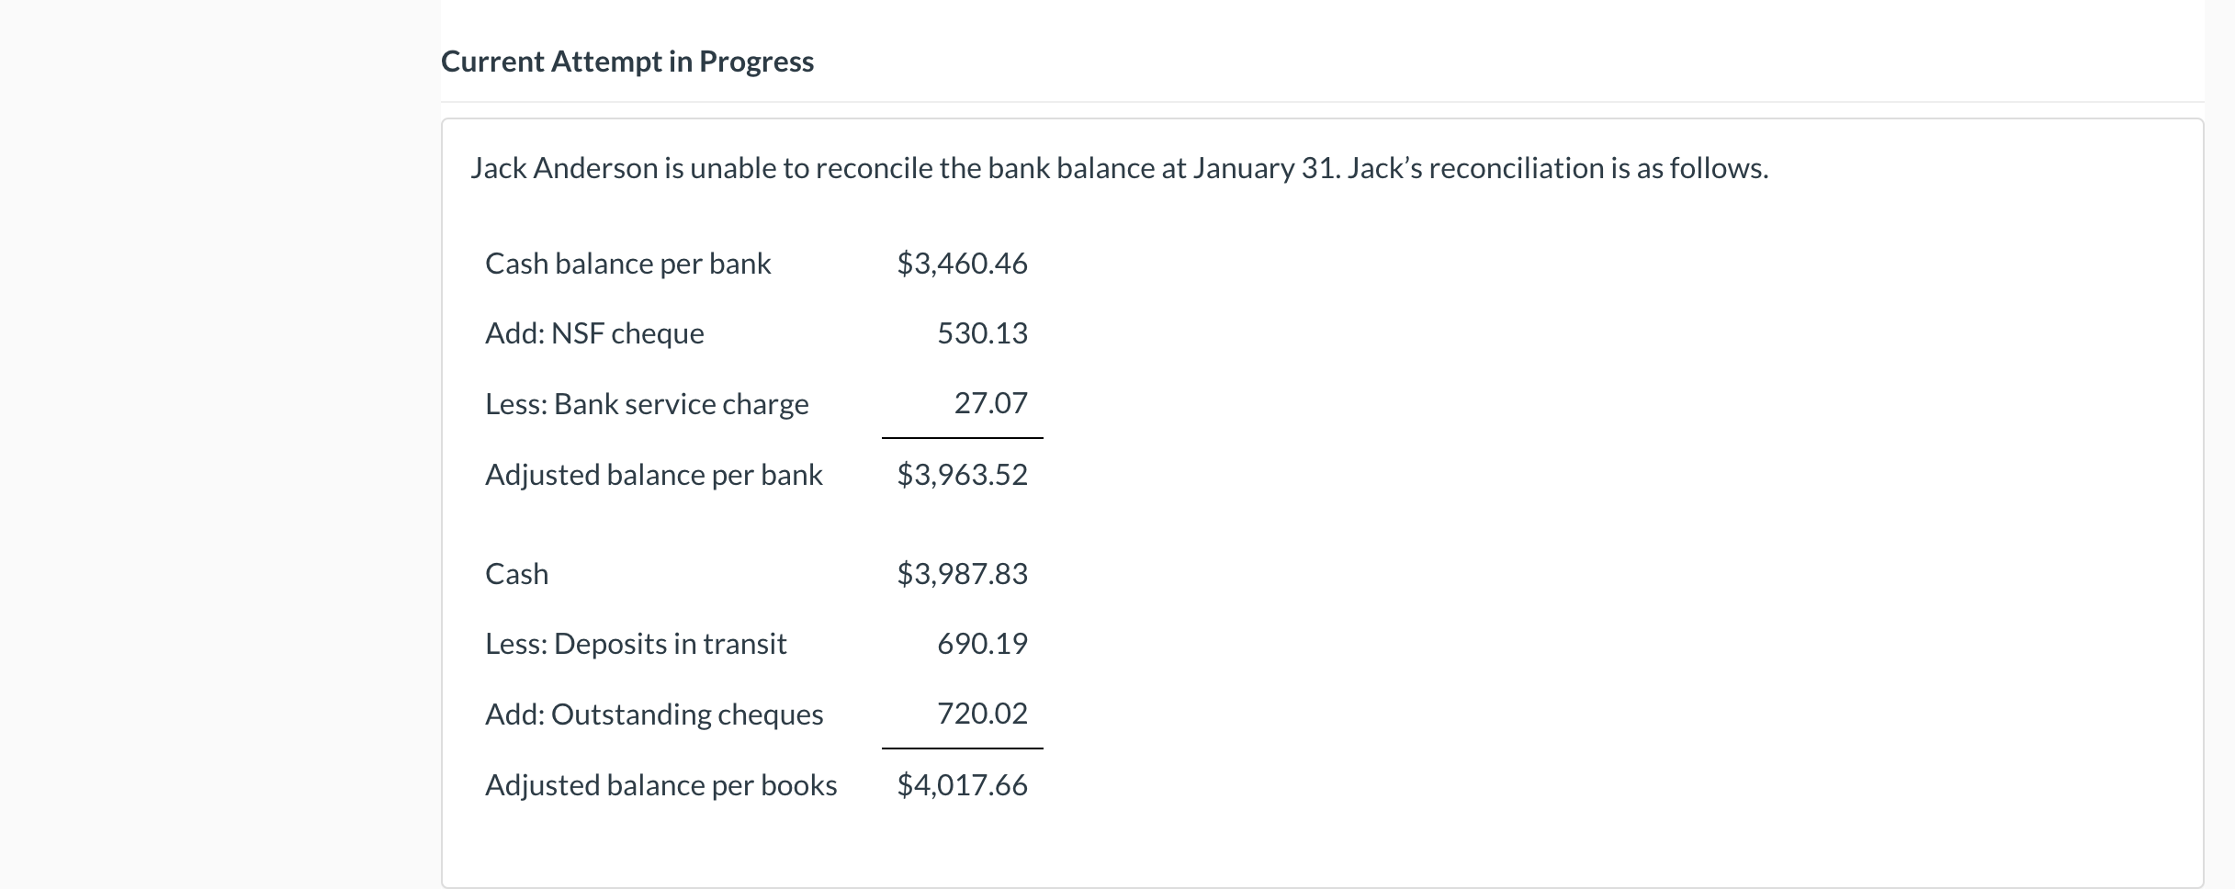Click the $4,017.66 adjusted books total
The height and width of the screenshot is (889, 2235).
(962, 785)
